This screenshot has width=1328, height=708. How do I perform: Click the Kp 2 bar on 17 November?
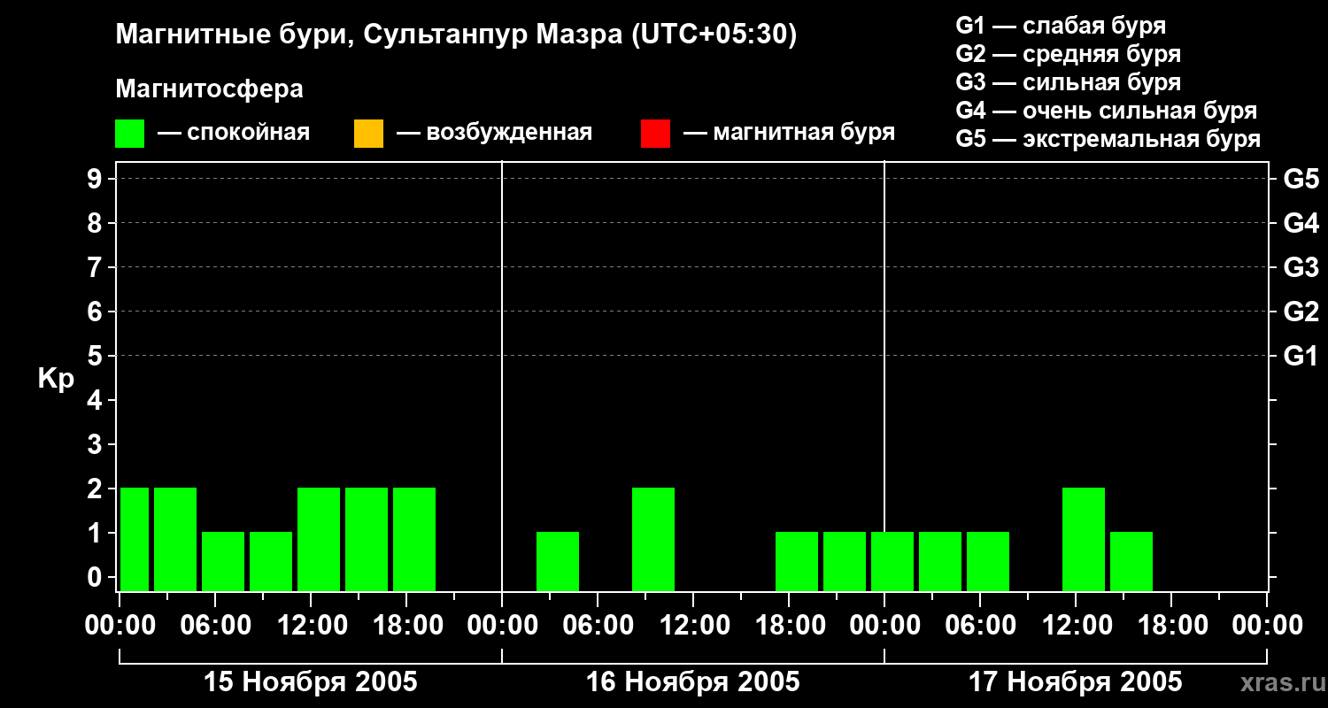[x=1084, y=539]
